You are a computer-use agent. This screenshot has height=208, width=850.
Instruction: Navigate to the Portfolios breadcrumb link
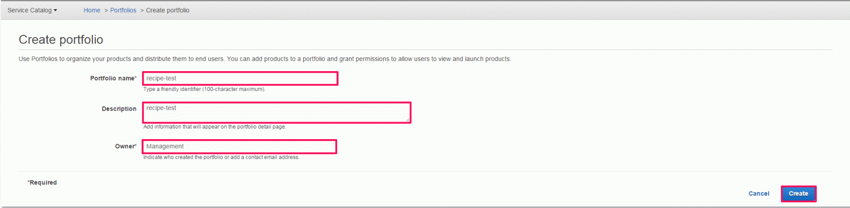click(123, 10)
